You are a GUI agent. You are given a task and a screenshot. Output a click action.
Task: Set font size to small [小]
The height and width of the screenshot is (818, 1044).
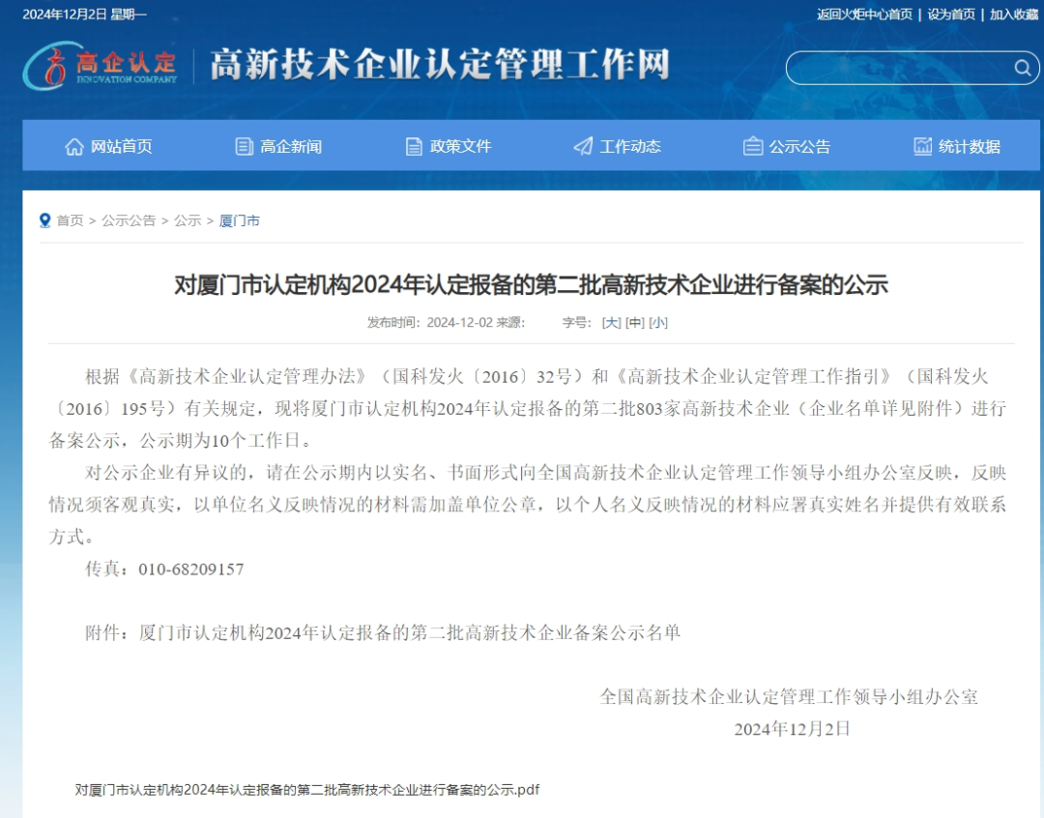point(658,322)
